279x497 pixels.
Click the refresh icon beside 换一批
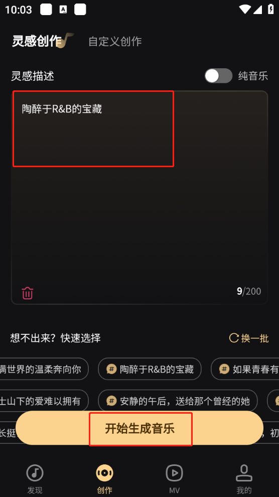[234, 338]
